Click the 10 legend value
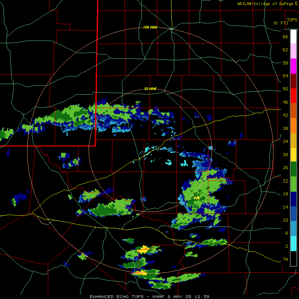 coord(285,220)
